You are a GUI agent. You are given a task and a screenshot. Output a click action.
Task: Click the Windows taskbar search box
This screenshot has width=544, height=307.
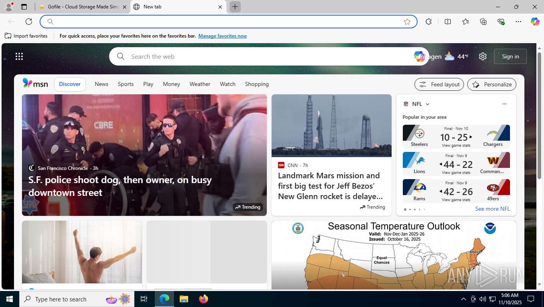tap(76, 299)
